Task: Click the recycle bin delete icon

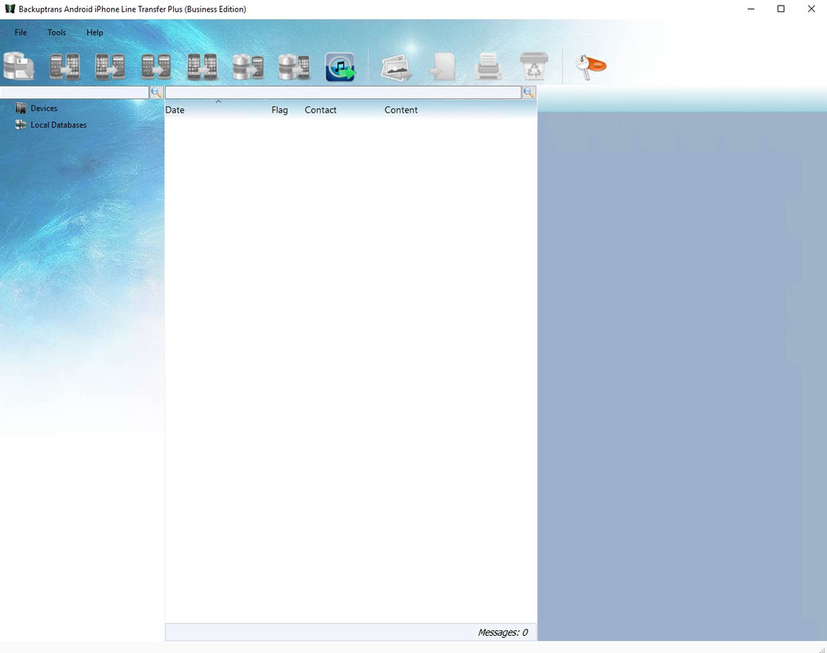Action: click(x=534, y=66)
